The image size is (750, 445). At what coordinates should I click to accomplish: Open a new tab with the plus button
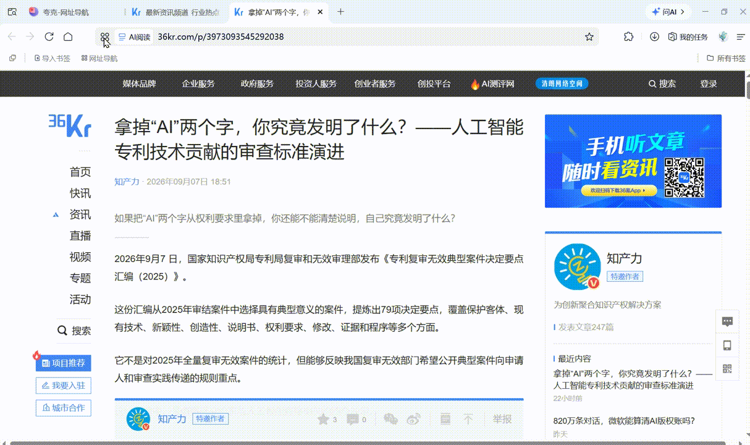pyautogui.click(x=340, y=12)
